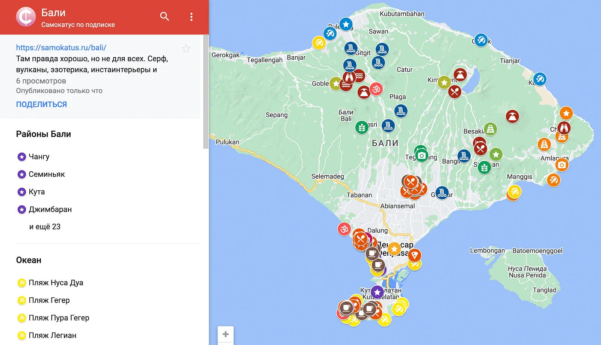The width and height of the screenshot is (601, 345).
Task: Choose Джимбаран from the list
Action: coord(50,209)
